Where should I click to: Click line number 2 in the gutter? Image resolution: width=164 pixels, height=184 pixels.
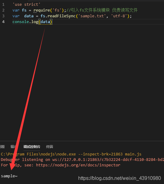click(3, 10)
